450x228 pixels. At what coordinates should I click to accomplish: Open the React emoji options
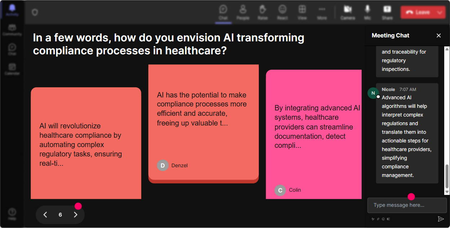[282, 12]
